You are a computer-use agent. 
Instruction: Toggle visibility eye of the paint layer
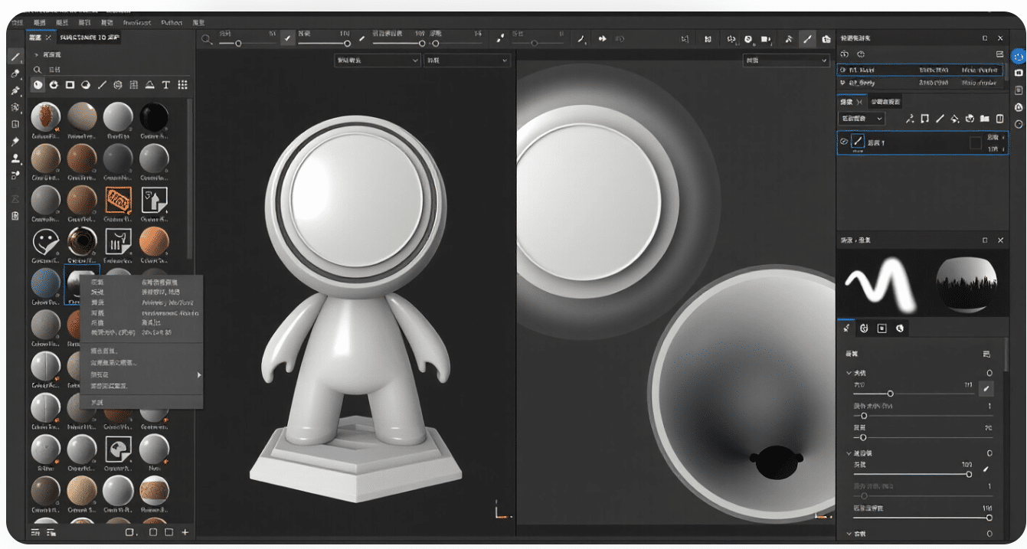(x=844, y=142)
